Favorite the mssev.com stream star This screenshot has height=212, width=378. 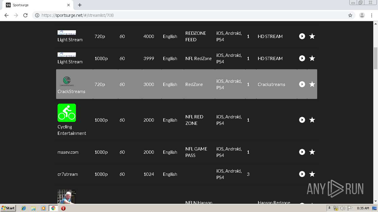(x=312, y=152)
